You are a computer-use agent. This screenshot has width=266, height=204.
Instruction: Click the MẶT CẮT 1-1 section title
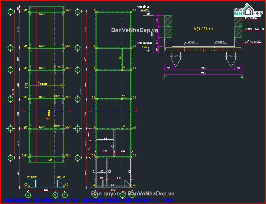(x=203, y=29)
